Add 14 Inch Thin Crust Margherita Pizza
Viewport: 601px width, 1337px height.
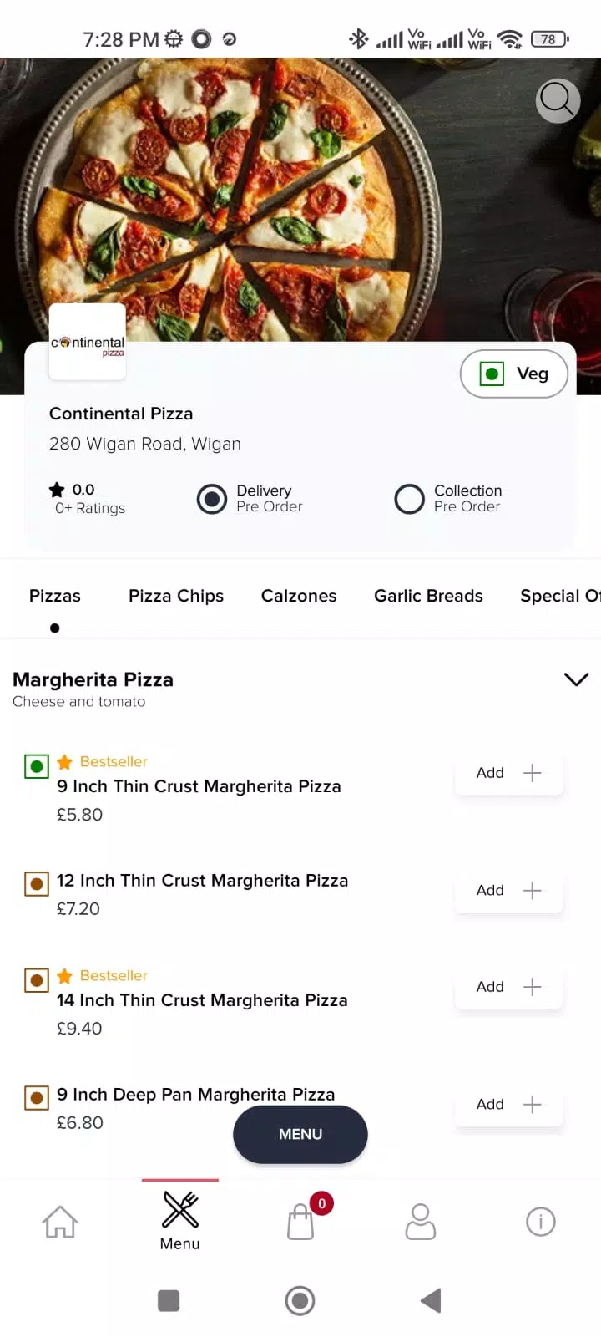(x=509, y=987)
